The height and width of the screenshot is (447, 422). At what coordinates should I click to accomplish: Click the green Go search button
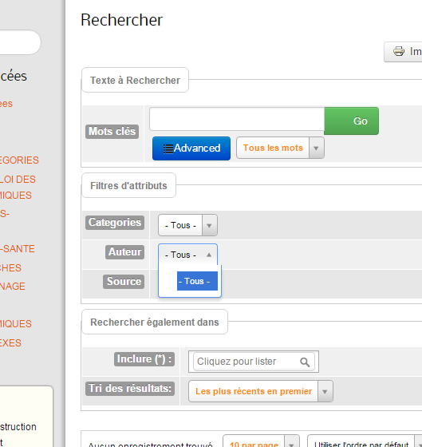point(351,121)
